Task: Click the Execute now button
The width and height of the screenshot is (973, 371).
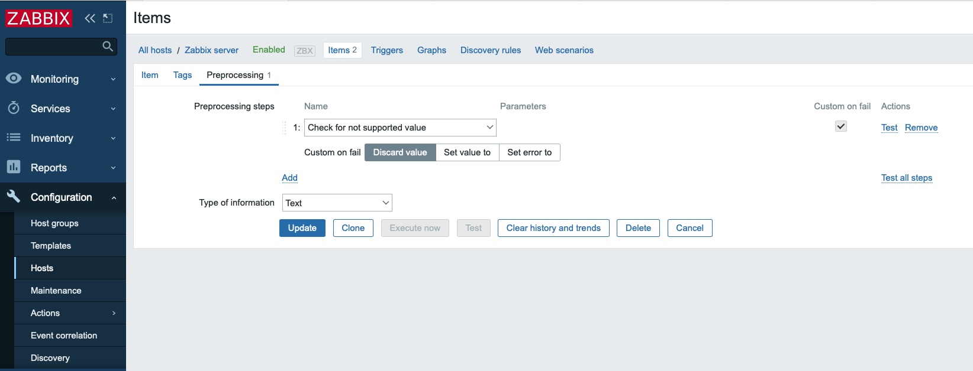Action: pyautogui.click(x=415, y=228)
